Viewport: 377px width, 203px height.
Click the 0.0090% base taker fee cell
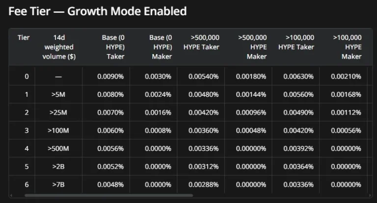(x=110, y=76)
